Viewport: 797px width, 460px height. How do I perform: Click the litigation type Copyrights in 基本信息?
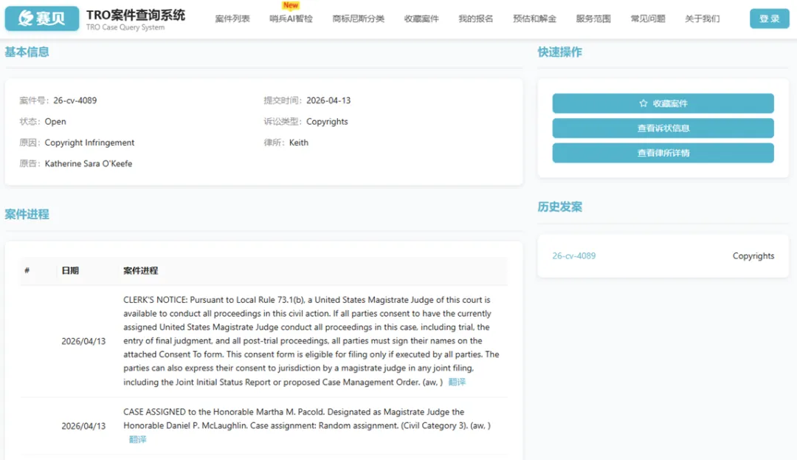click(x=327, y=122)
